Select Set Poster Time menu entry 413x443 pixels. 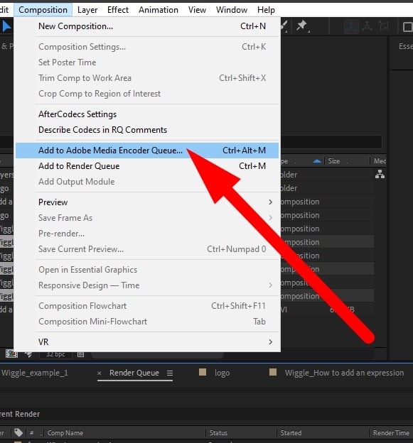(147, 62)
